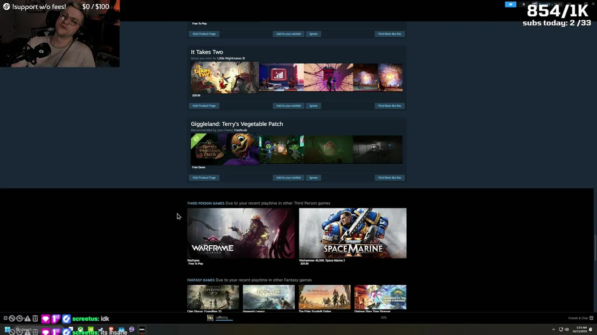The height and width of the screenshot is (335, 597).
Task: View It Takes Two explosion screenshot
Action: (378, 78)
